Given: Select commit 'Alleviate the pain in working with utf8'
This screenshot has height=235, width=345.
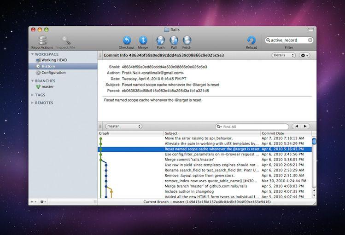Looking at the screenshot, I should click(205, 143).
